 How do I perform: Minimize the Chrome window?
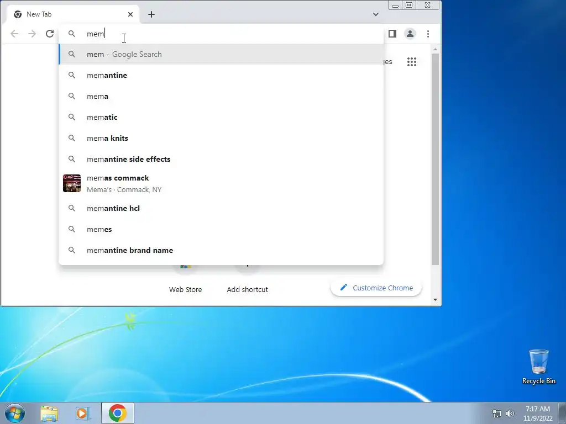pos(395,6)
